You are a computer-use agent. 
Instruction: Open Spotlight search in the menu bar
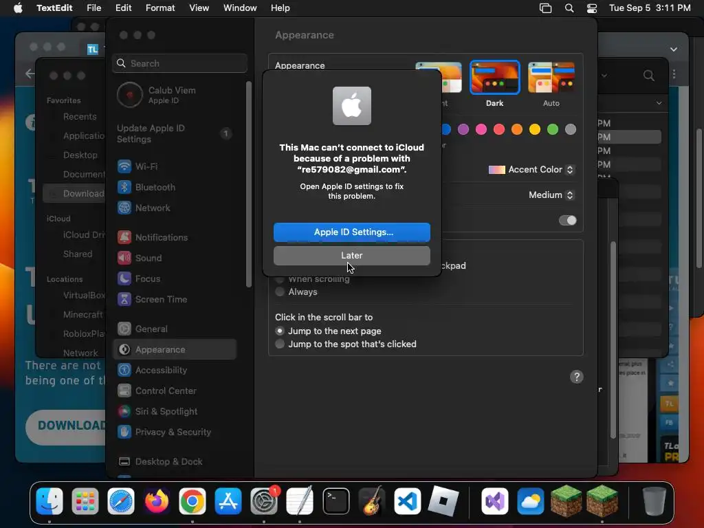569,8
